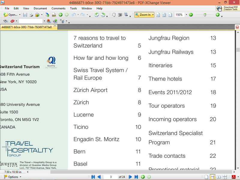Click the Redo arrow icon
240x180 pixels.
83,15
